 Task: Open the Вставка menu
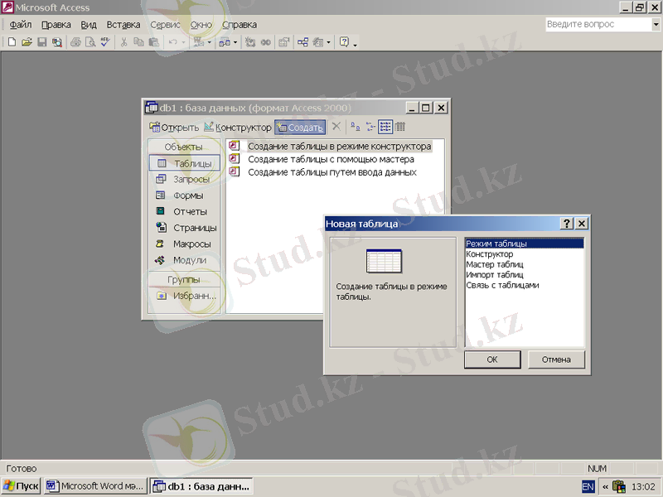click(x=123, y=25)
